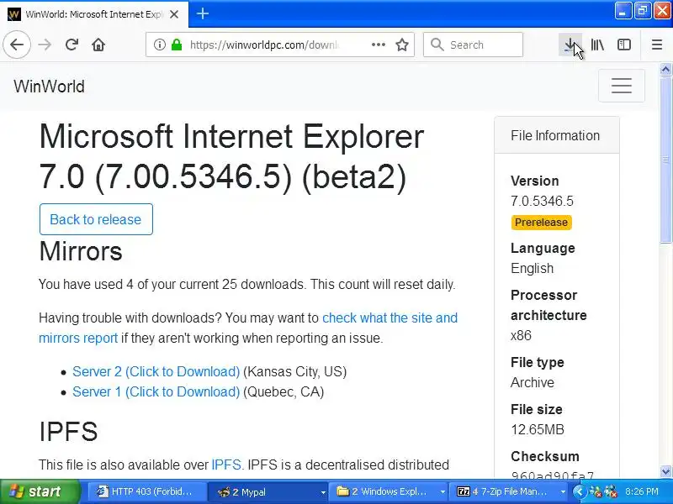Download from Server 2 Kansas City mirror

(156, 371)
